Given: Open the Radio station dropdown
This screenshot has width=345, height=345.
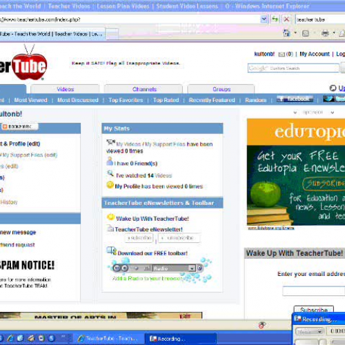Looking at the screenshot, I should (192, 268).
